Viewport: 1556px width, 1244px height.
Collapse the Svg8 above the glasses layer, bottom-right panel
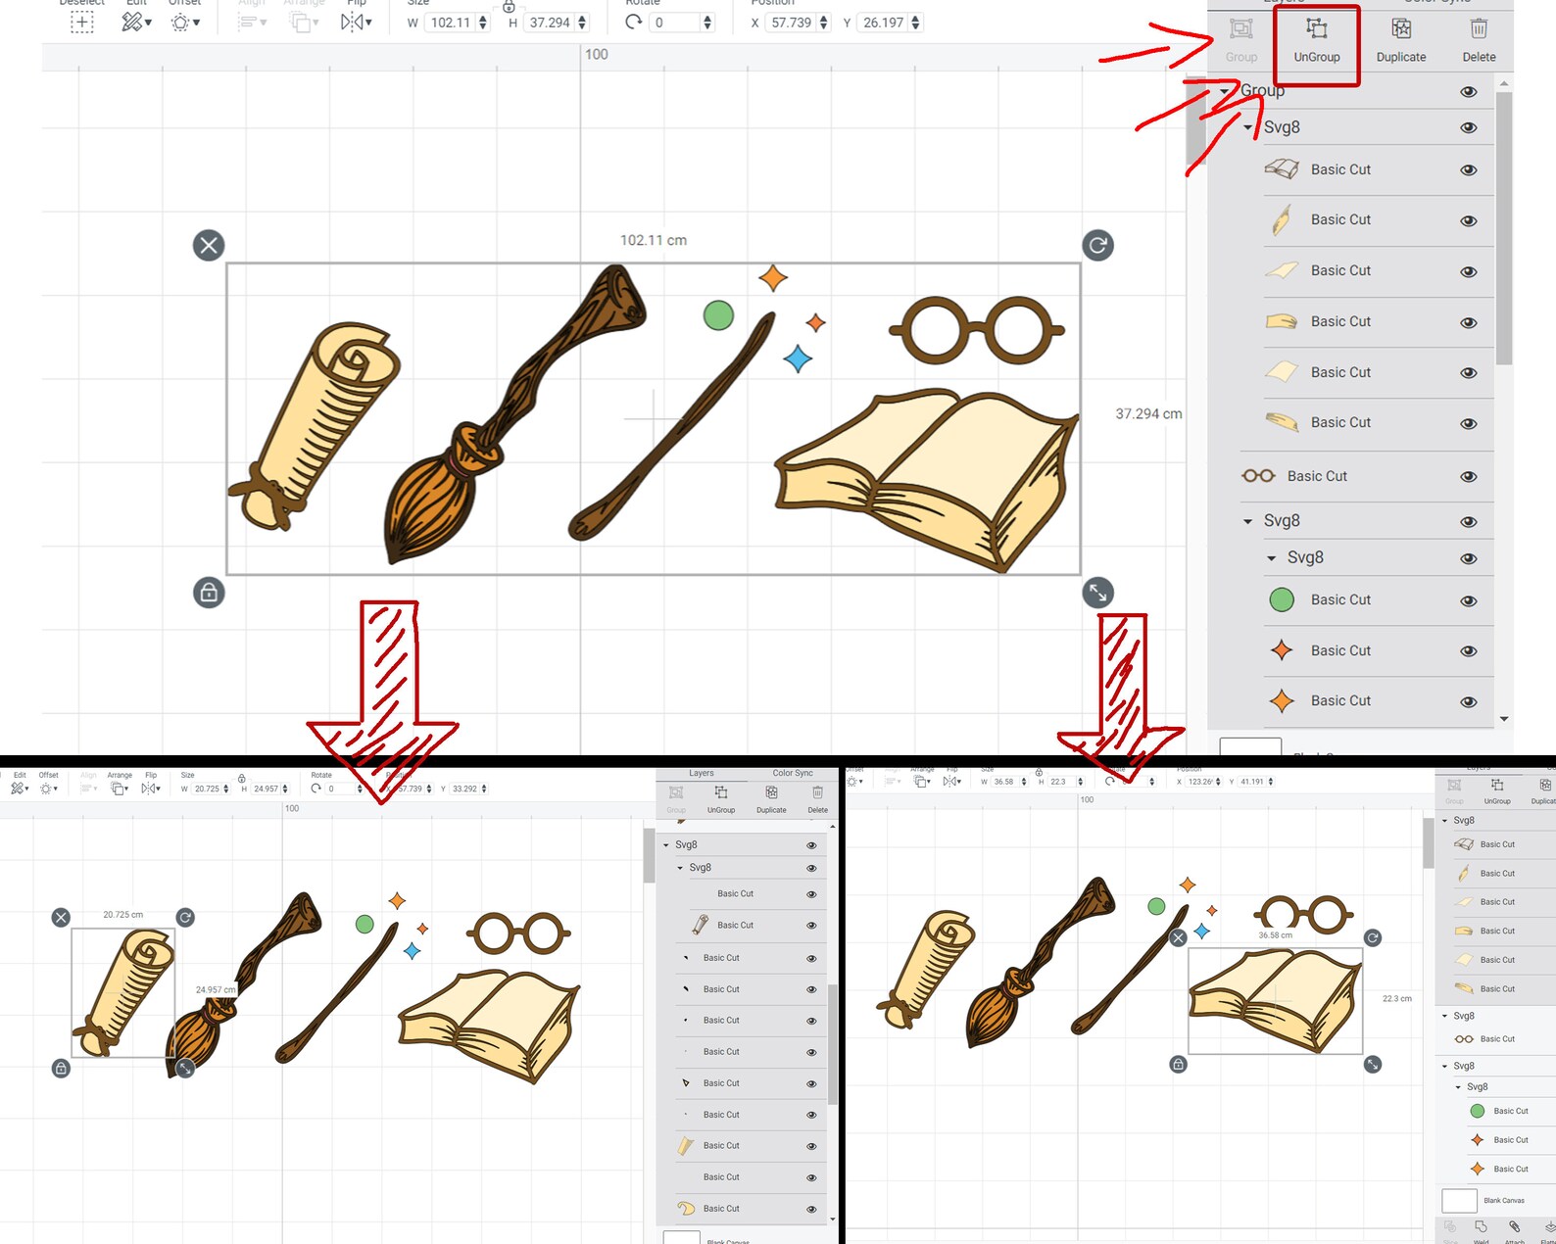1444,1016
